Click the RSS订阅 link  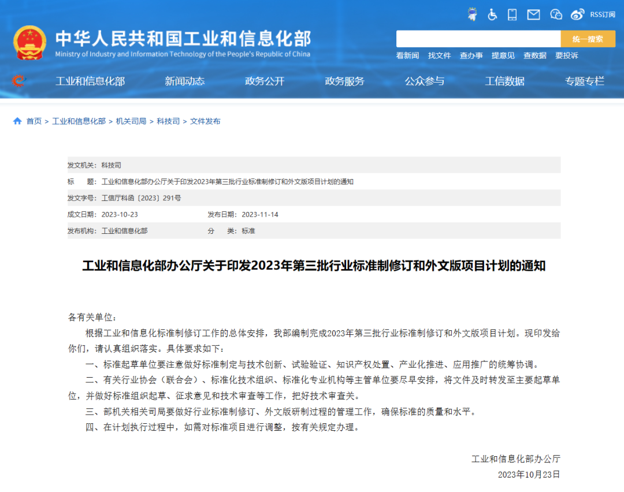[x=603, y=14]
